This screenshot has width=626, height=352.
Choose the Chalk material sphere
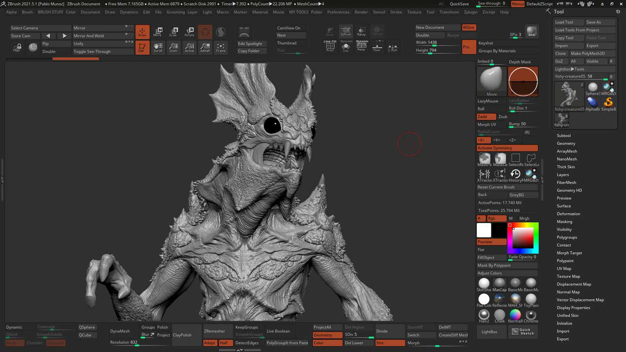point(499,316)
